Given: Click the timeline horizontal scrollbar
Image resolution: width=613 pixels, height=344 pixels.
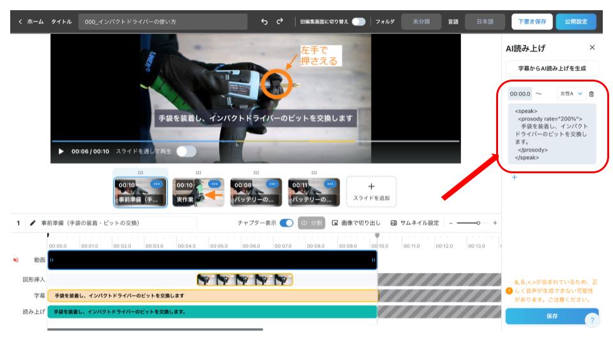Looking at the screenshot, I should pyautogui.click(x=155, y=329).
